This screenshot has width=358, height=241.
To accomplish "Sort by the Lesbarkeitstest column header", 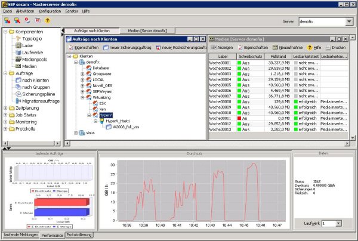I will tap(306, 56).
